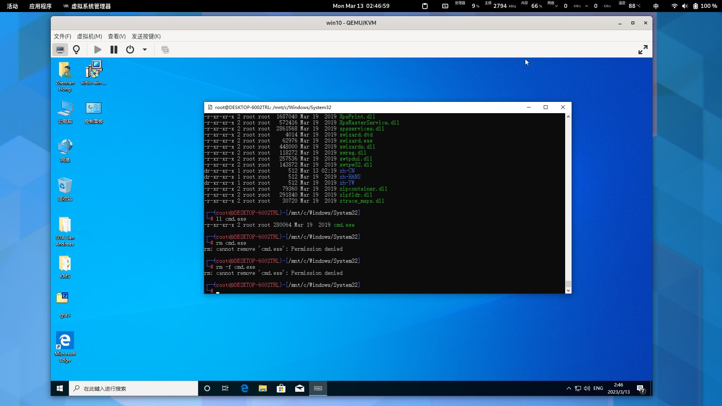Click terminal scrollbar down arrow
Image resolution: width=722 pixels, height=406 pixels.
pyautogui.click(x=568, y=290)
